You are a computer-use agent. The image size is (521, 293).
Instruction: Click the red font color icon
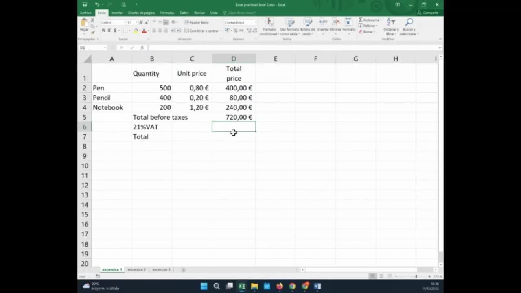coord(144,31)
